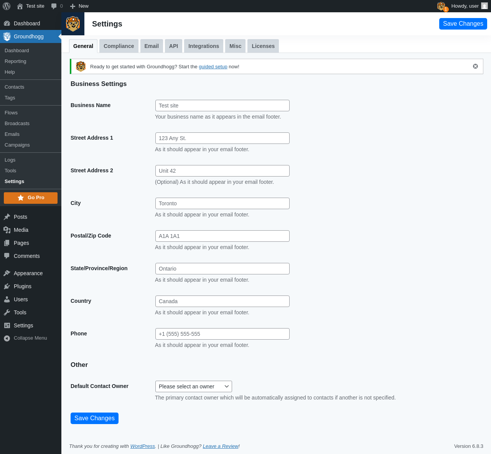Click the Media icon in sidebar
Image resolution: width=491 pixels, height=454 pixels.
point(7,230)
